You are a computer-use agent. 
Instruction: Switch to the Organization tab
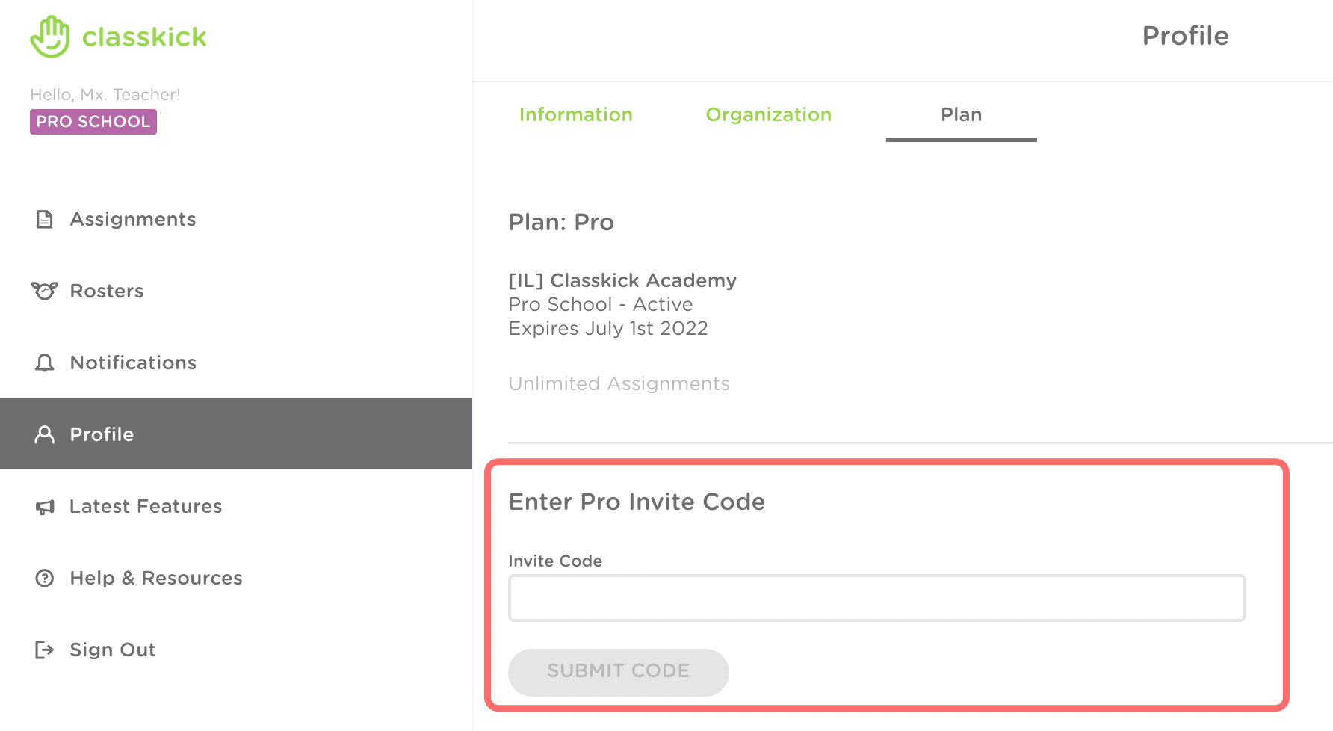768,114
